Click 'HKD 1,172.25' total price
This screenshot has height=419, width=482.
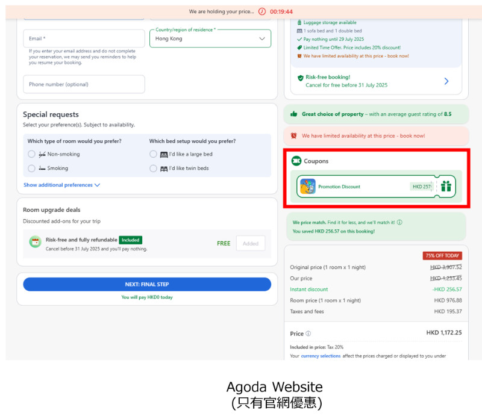click(x=444, y=332)
